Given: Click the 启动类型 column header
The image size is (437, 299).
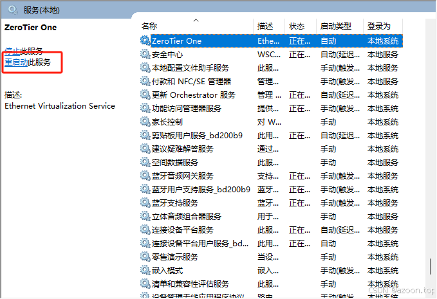Looking at the screenshot, I should (336, 26).
